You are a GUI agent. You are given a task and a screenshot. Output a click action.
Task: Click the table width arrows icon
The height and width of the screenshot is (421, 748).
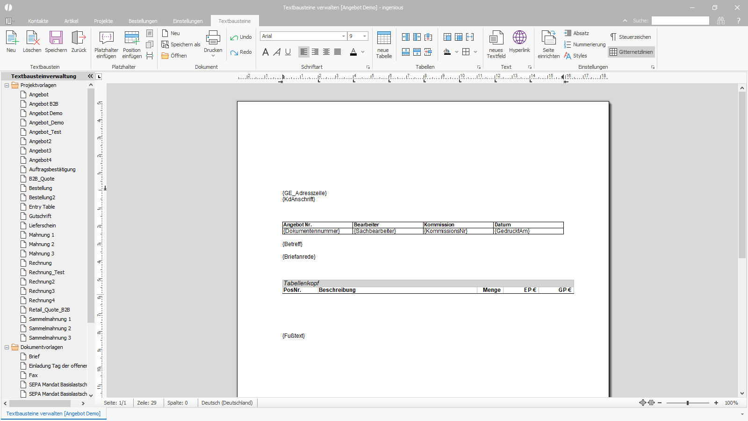pyautogui.click(x=470, y=37)
